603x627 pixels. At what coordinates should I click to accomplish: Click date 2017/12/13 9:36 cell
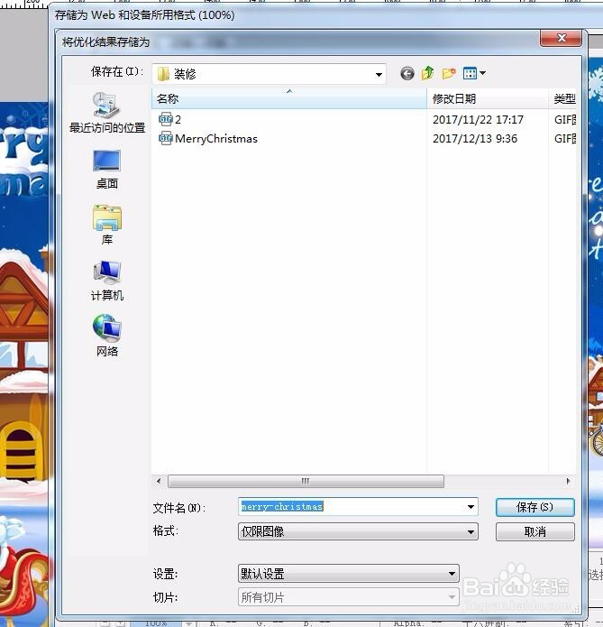(x=475, y=139)
